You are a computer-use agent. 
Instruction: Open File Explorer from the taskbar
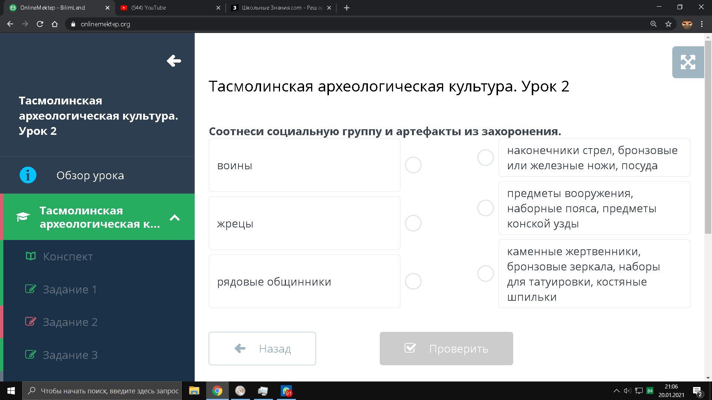(x=194, y=391)
